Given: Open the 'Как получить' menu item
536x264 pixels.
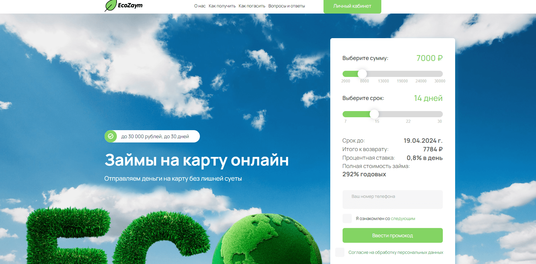Looking at the screenshot, I should (x=222, y=6).
